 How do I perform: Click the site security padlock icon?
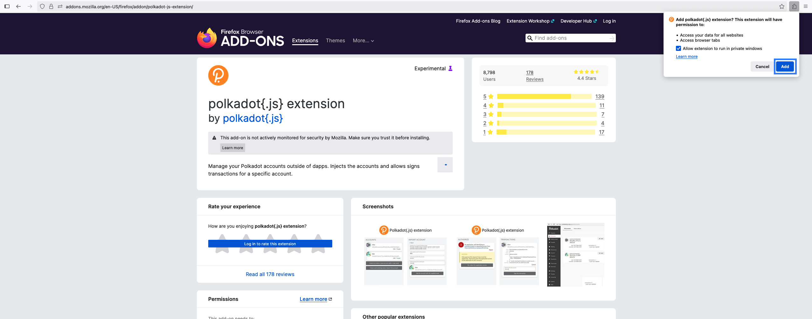point(51,6)
